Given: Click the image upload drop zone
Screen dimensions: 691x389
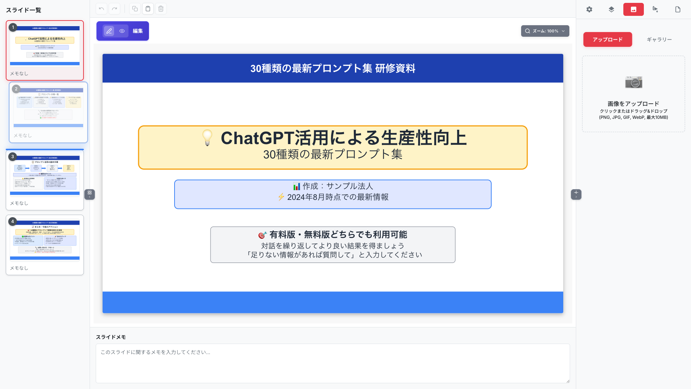Looking at the screenshot, I should coord(633,94).
